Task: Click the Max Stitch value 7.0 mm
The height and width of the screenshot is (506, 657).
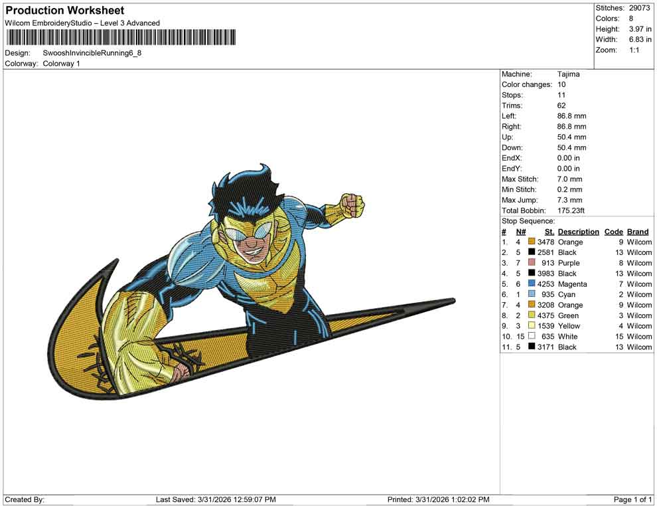Action: click(x=570, y=179)
